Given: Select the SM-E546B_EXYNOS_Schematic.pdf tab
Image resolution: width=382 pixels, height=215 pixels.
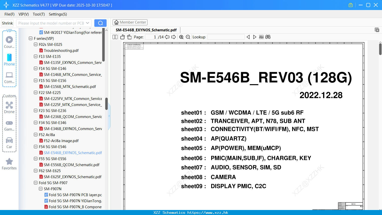Looking at the screenshot, I should (x=146, y=30).
